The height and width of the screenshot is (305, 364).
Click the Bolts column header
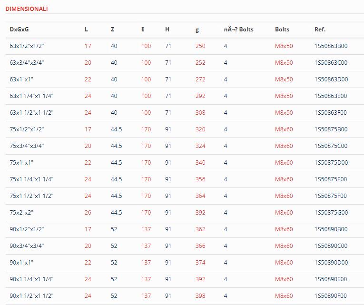tap(282, 30)
